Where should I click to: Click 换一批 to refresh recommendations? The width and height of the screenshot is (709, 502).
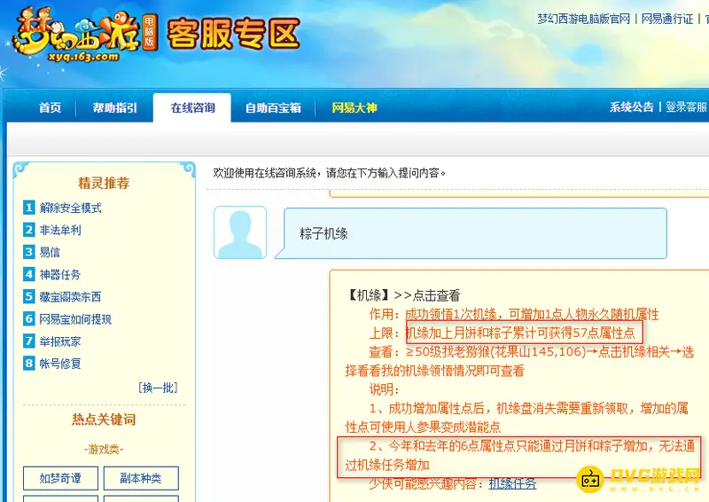point(158,388)
